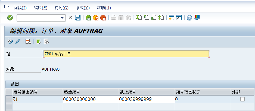Select the empty second row selector
255x111 pixels.
[x=9, y=107]
